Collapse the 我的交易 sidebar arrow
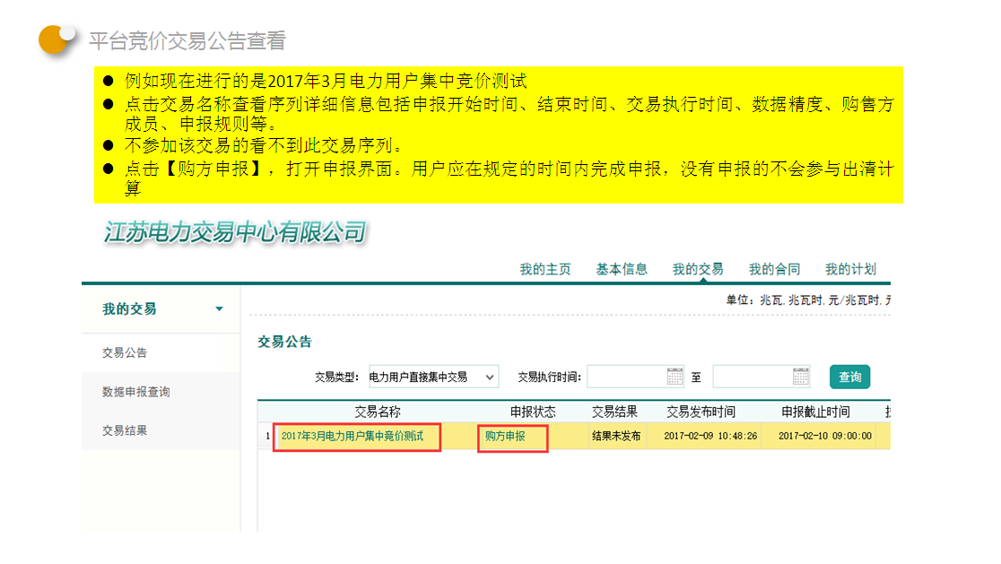 220,309
